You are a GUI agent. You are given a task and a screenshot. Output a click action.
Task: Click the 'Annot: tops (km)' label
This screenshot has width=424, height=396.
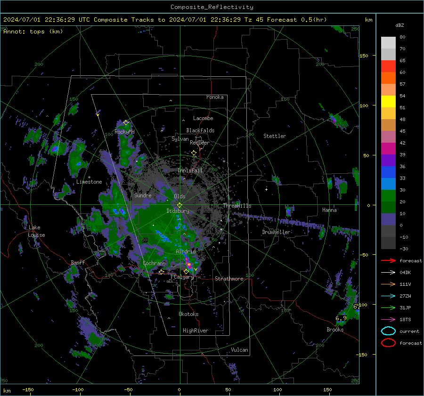click(33, 32)
